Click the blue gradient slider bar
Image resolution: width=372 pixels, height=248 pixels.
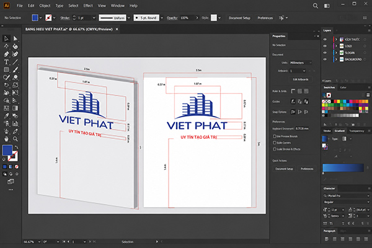(343, 167)
